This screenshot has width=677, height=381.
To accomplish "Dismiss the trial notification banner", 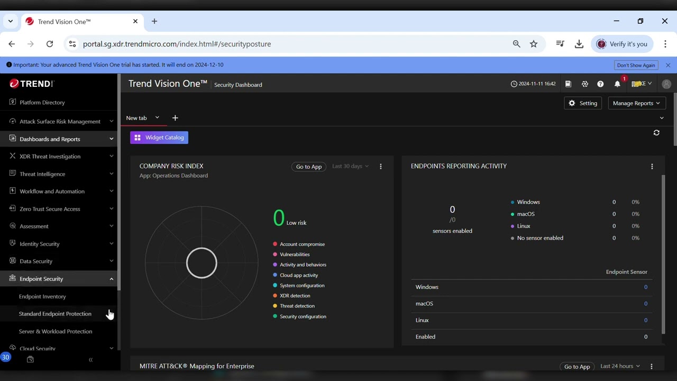I will [x=668, y=65].
